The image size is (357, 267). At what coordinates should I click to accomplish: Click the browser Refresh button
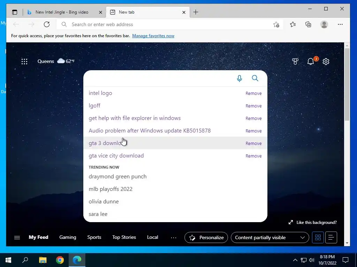(x=47, y=24)
